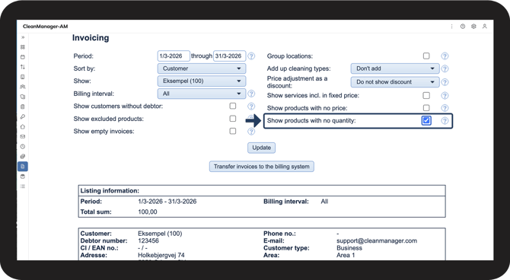The height and width of the screenshot is (280, 510).
Task: Open the calendar icon in sidebar
Action: coord(23,57)
